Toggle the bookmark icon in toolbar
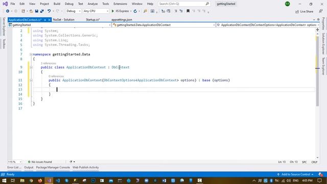Screen dimensions: 327x184 pyautogui.click(x=188, y=11)
